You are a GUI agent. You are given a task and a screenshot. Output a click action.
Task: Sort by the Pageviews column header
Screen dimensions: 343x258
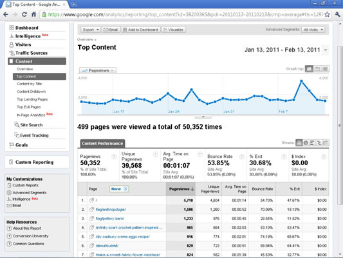[x=181, y=189]
